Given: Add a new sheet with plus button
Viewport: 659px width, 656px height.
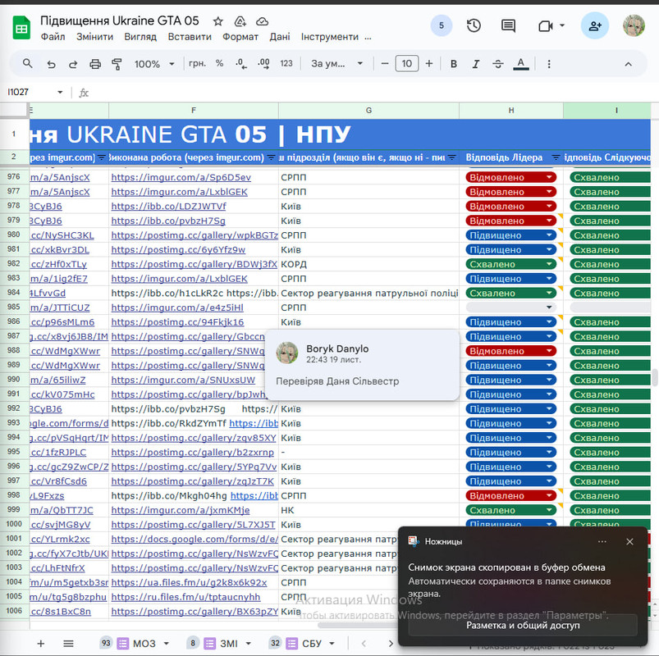Looking at the screenshot, I should [41, 643].
